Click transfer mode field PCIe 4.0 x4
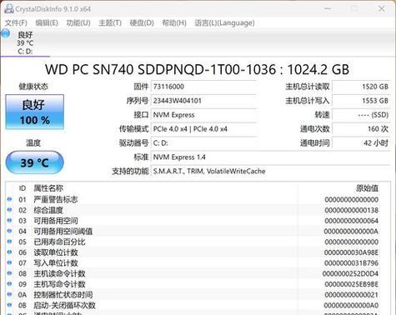This screenshot has height=315, width=396. coord(203,129)
